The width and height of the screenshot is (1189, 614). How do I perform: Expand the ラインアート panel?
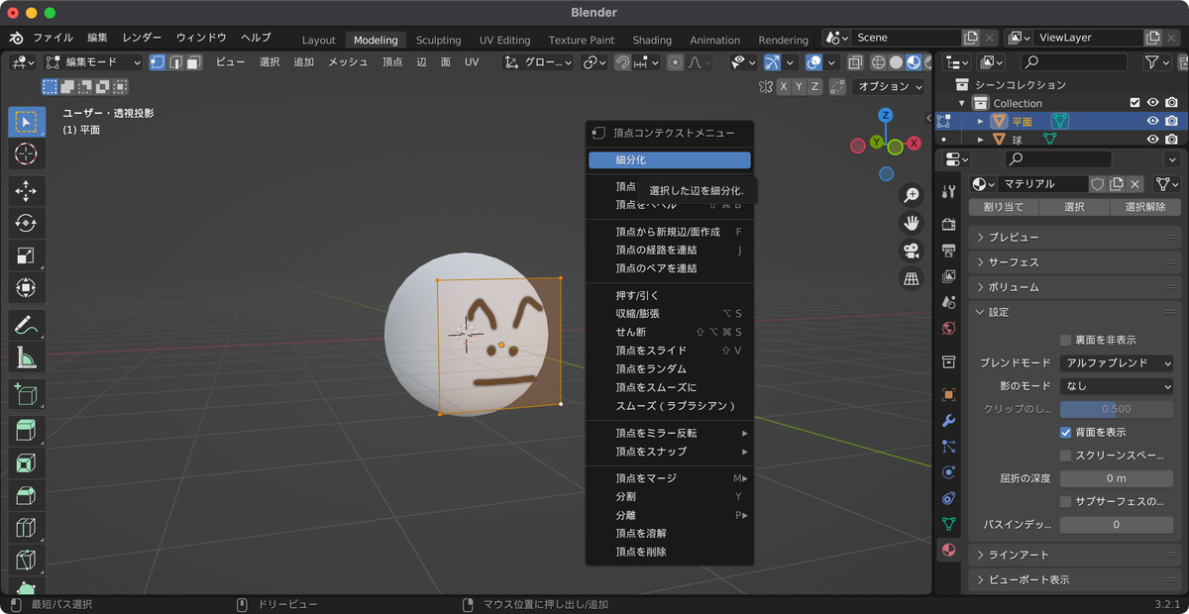tap(1075, 555)
